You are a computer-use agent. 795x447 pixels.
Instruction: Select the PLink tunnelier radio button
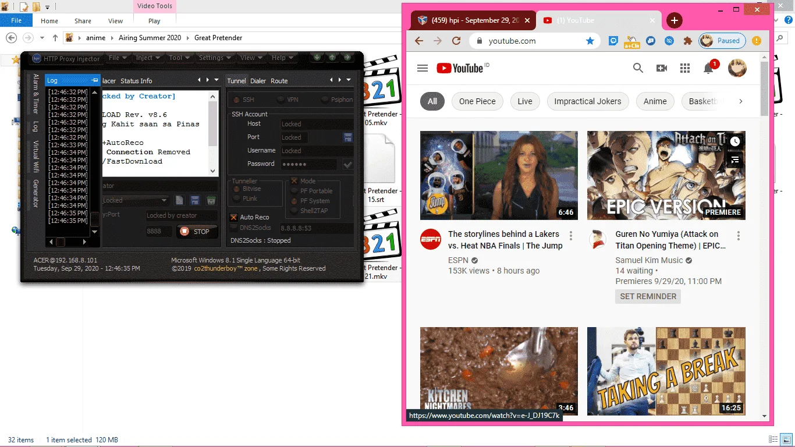(x=236, y=198)
